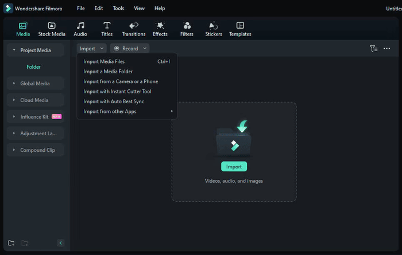Open the Tools menu
This screenshot has width=402, height=255.
118,8
